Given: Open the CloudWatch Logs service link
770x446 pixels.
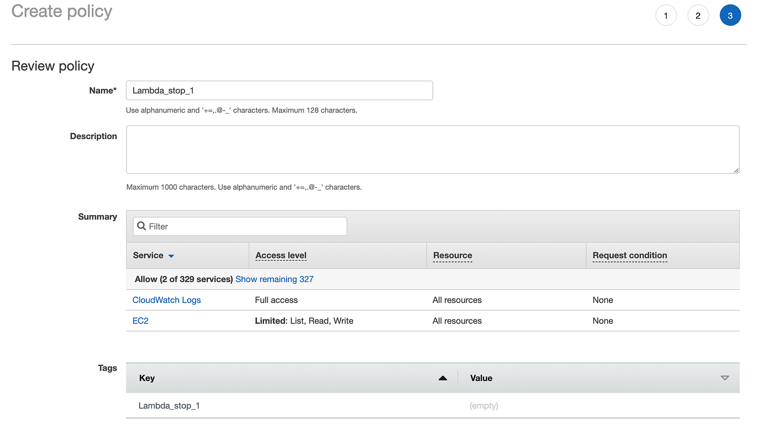Looking at the screenshot, I should tap(167, 300).
